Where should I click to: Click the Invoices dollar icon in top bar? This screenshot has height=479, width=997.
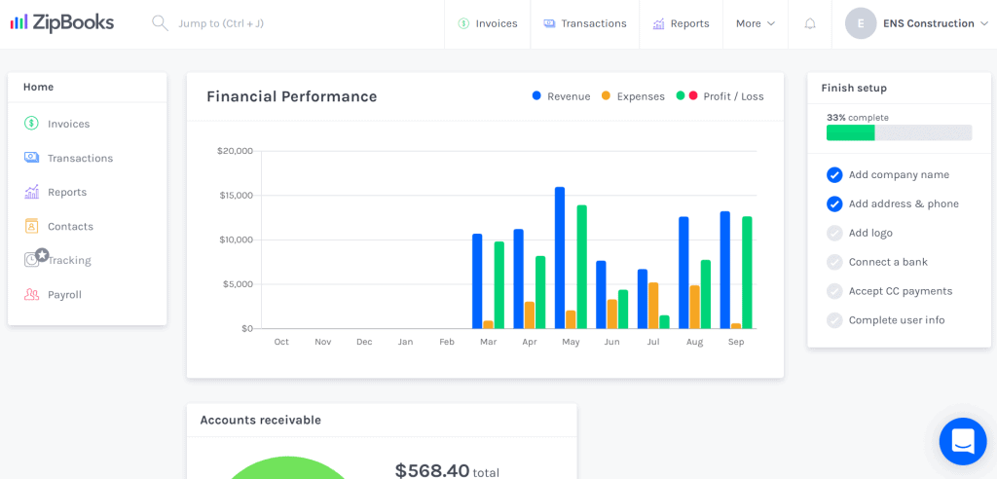(463, 23)
